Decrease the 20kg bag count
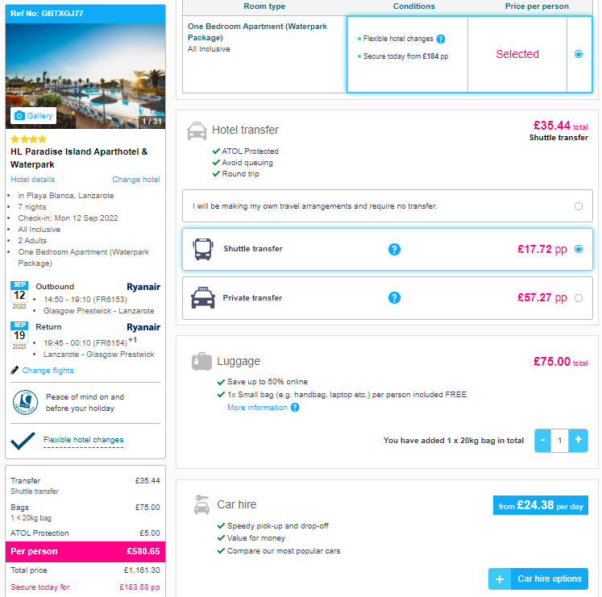 543,441
